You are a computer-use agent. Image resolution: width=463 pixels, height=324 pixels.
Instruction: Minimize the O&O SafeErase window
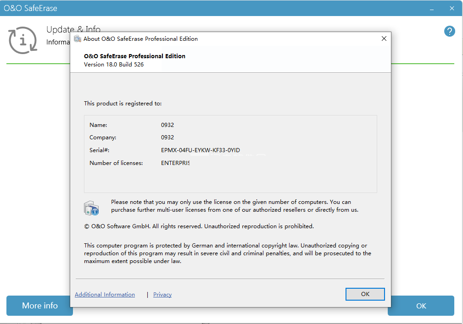[x=432, y=9]
